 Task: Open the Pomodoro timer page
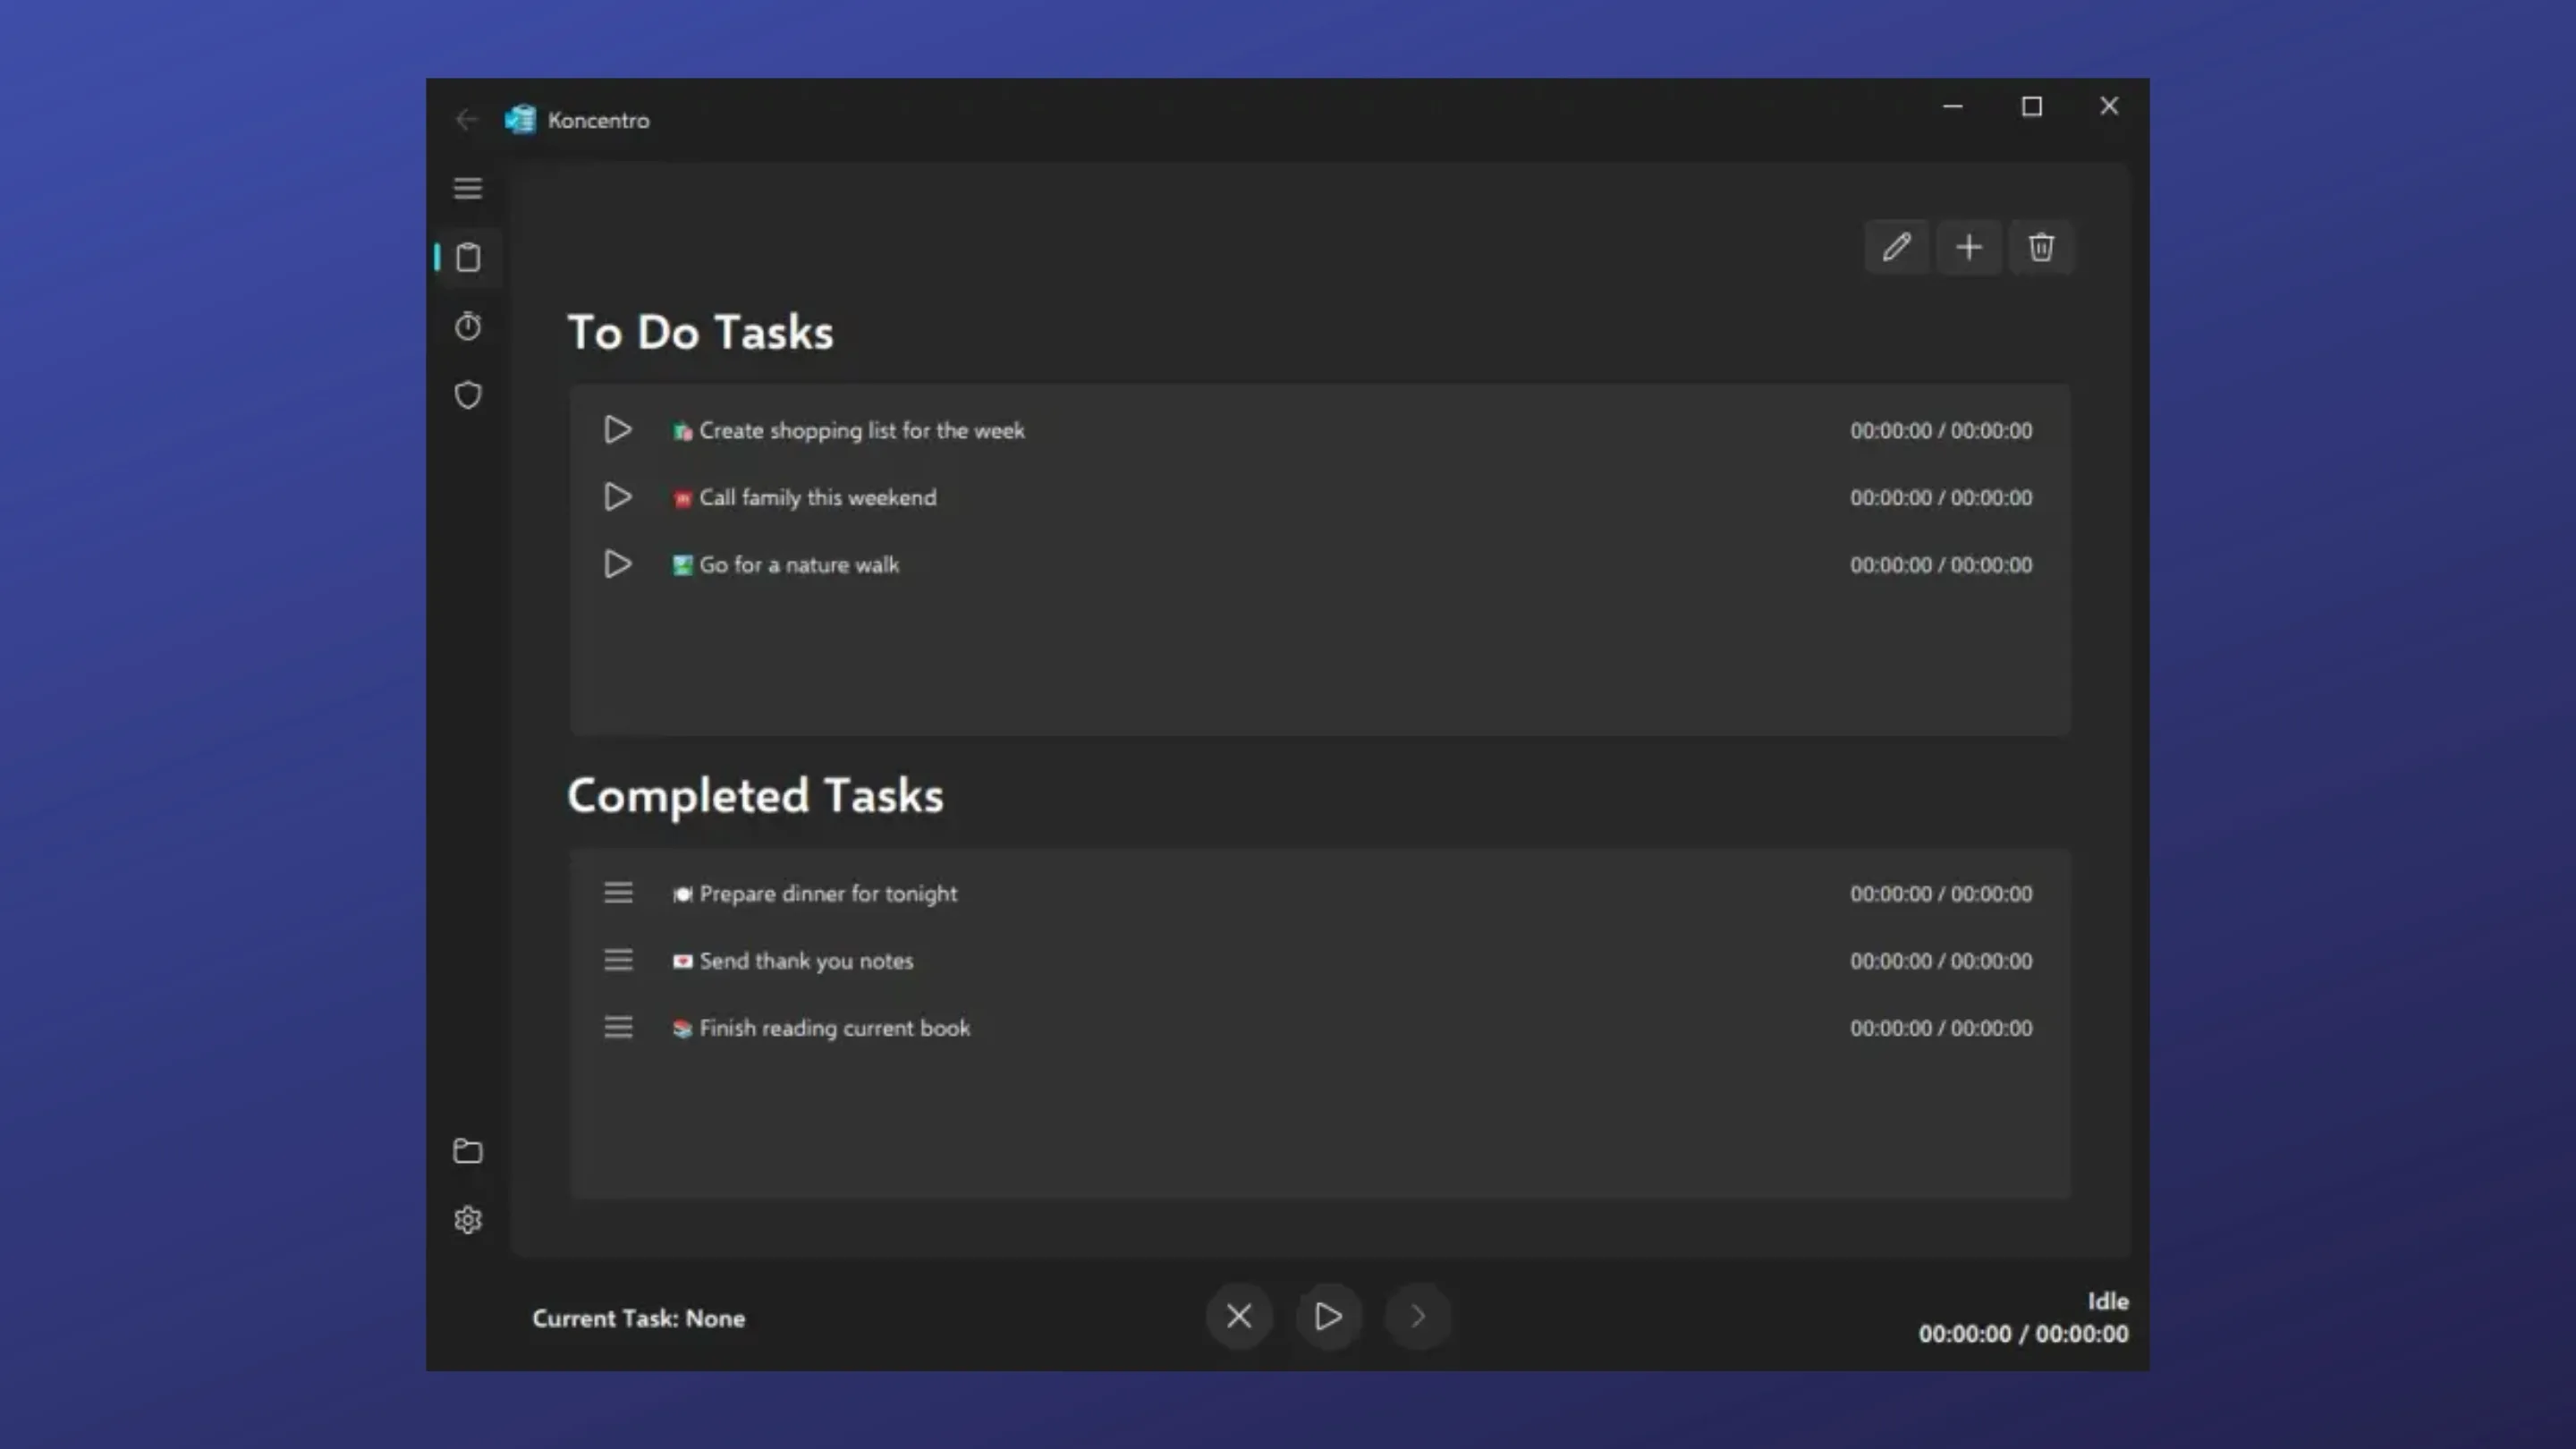coord(467,326)
